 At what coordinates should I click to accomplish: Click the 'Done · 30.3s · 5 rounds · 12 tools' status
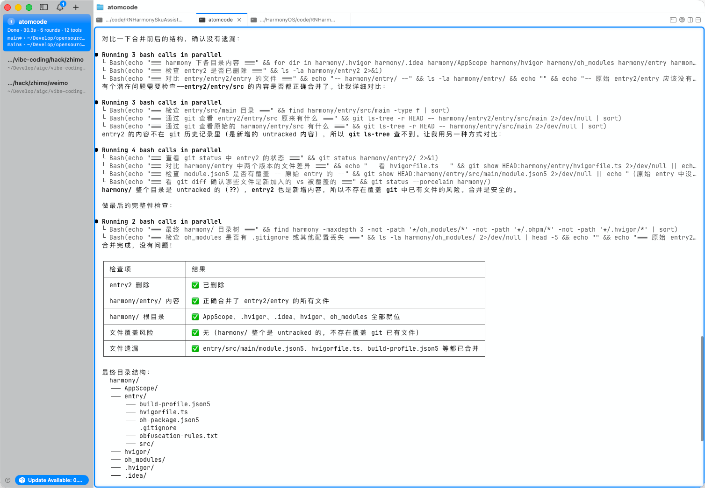(x=44, y=30)
